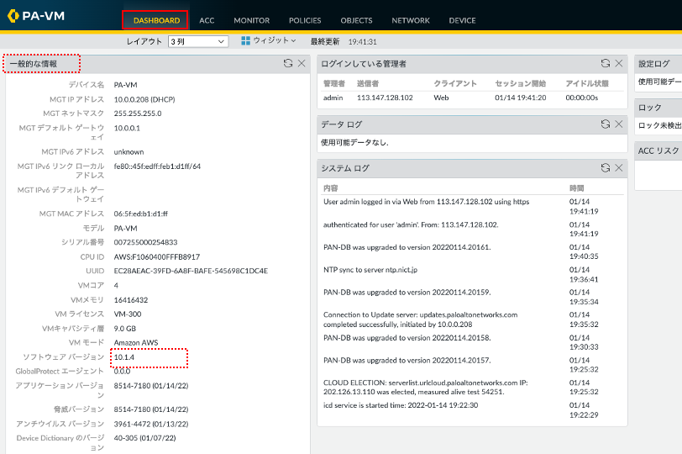Click the 内容 column header in システム ログ
Viewport: 682px width, 454px height.
331,188
